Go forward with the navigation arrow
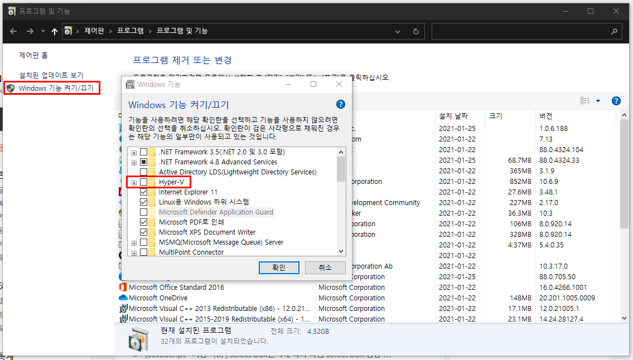The height and width of the screenshot is (360, 633). [x=30, y=31]
